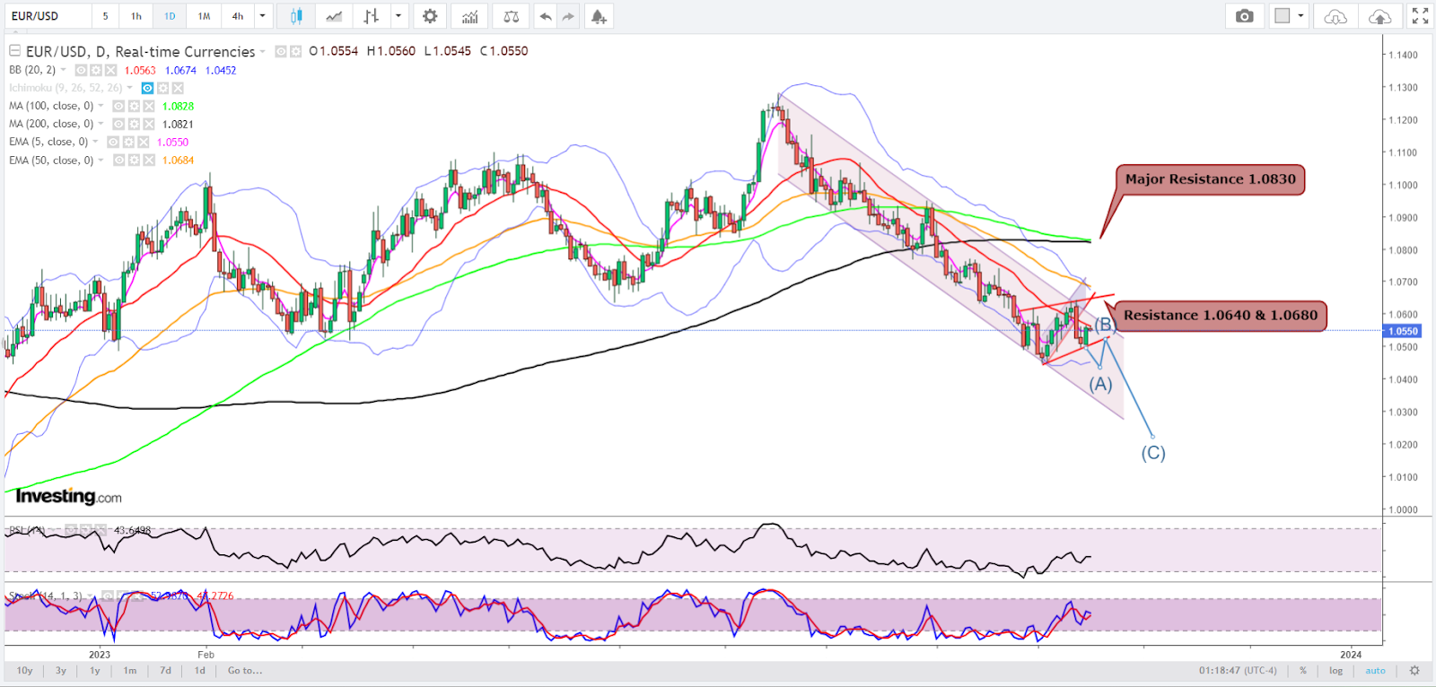Image resolution: width=1436 pixels, height=687 pixels.
Task: Expand MA (100, close, 0) legend dropdown arrow
Action: click(101, 106)
